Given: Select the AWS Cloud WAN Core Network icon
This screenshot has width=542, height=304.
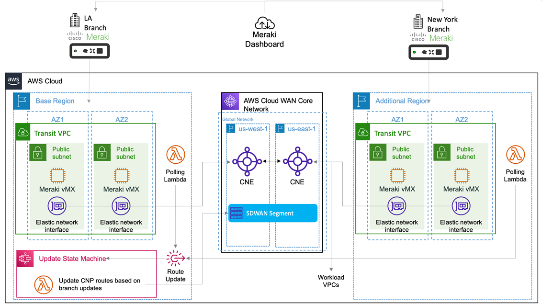Looking at the screenshot, I should (x=230, y=101).
